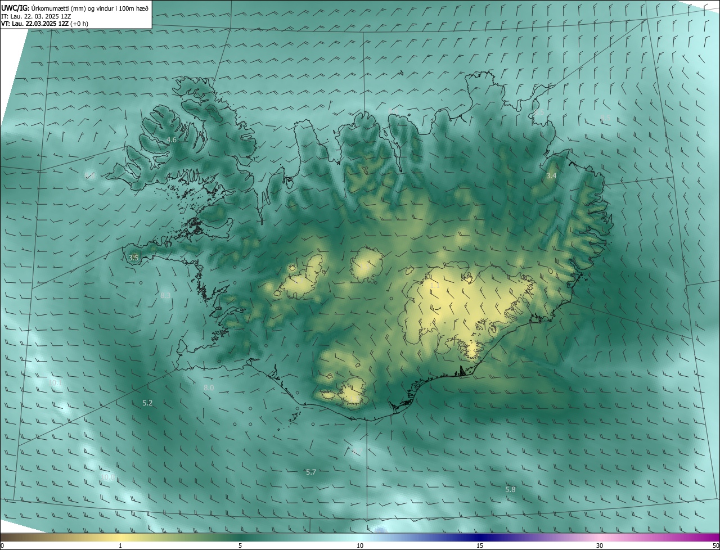This screenshot has height=550, width=720.
Task: Click the 1 tick label on the color scale
Action: point(121,546)
